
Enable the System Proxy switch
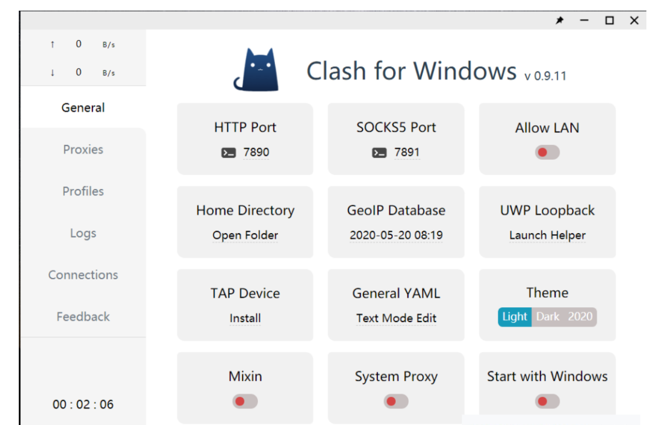coord(396,402)
